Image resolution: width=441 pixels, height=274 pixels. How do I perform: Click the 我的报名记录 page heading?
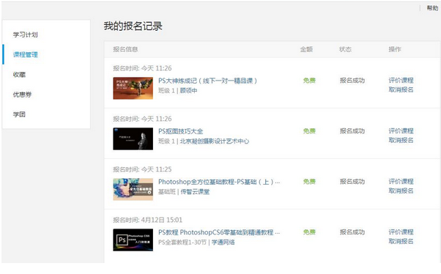[x=133, y=26]
